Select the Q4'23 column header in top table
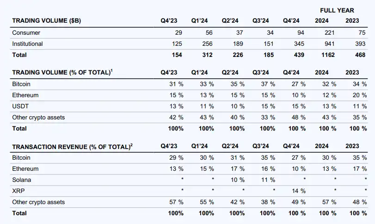The image size is (375, 224). (x=169, y=21)
